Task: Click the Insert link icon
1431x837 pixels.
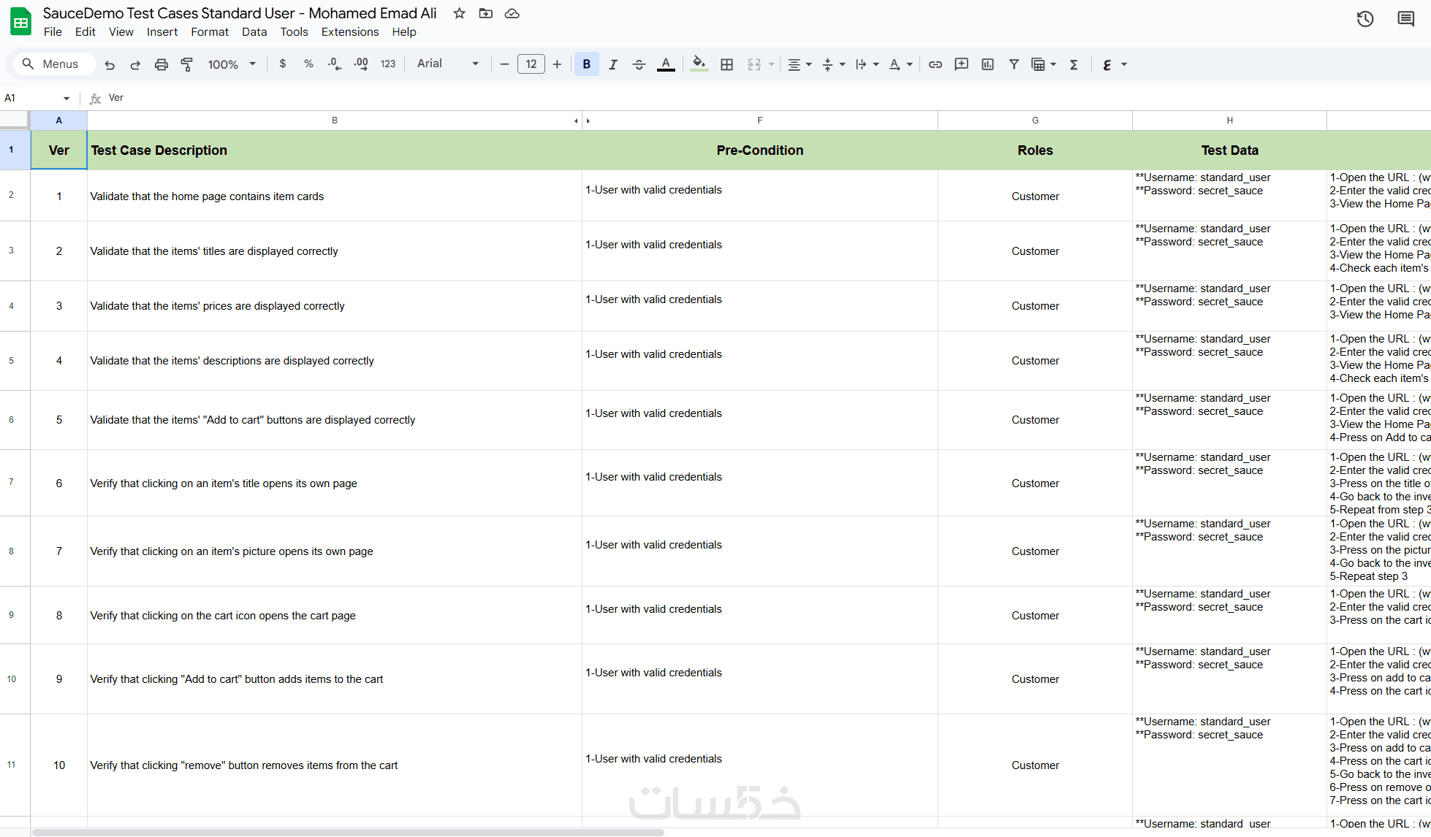Action: [935, 64]
